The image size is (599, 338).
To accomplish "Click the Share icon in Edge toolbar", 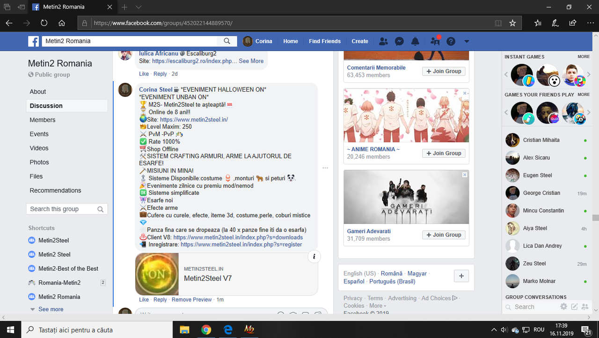I will point(572,22).
